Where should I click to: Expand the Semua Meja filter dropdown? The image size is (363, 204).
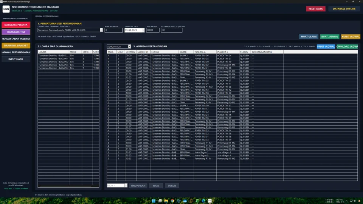click(129, 46)
